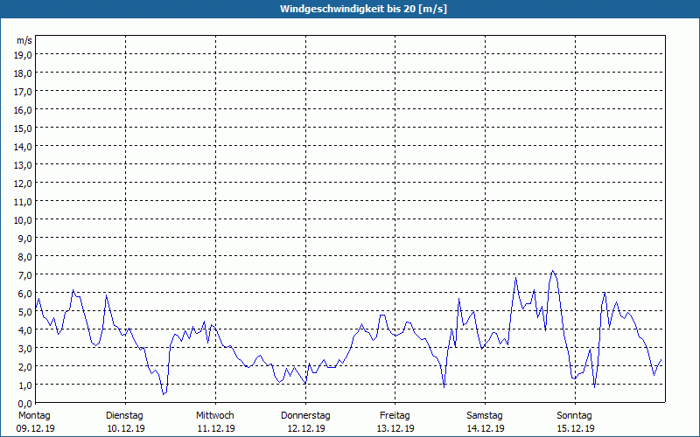
Task: Click the 13,0 y-axis label
Action: [24, 164]
